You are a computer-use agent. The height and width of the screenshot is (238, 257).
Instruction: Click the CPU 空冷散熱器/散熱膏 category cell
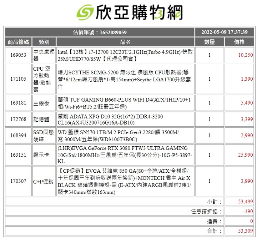tap(44, 79)
